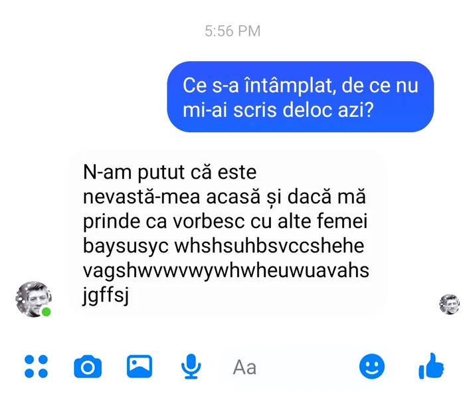
Task: Select the grey received message bubble
Action: (227, 233)
